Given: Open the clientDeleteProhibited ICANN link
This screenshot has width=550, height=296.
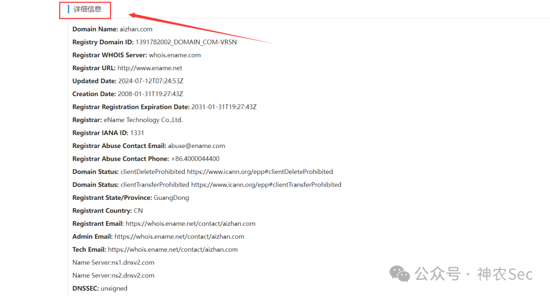Looking at the screenshot, I should (260, 172).
